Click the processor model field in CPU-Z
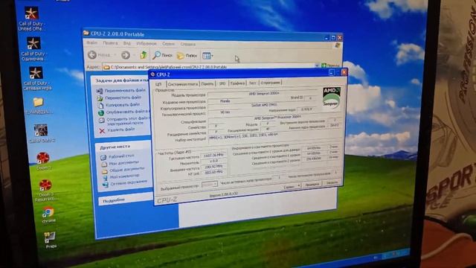The height and width of the screenshot is (268, 476). click(x=263, y=94)
